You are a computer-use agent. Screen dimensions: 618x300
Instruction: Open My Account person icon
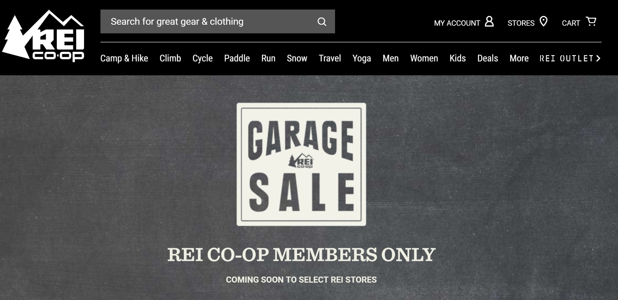point(489,21)
